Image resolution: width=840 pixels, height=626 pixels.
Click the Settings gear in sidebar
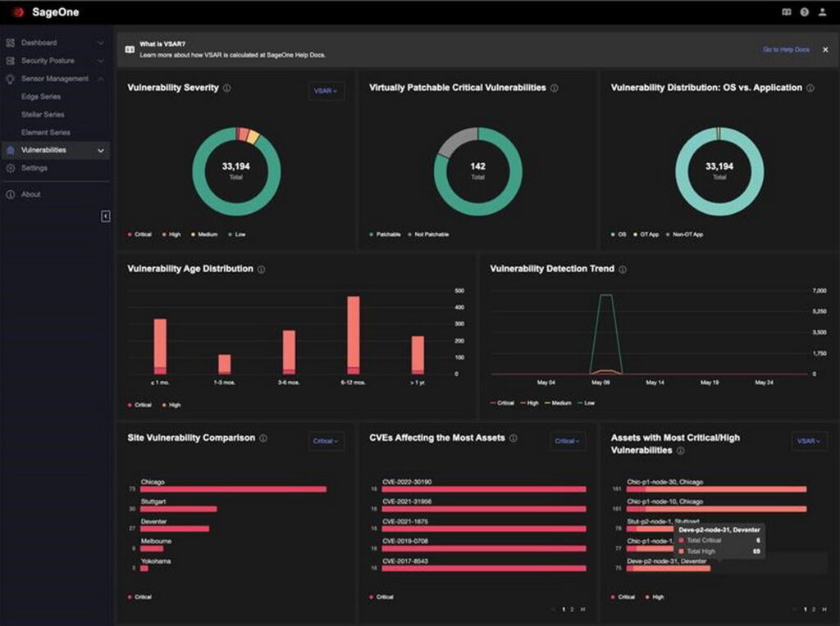9,167
